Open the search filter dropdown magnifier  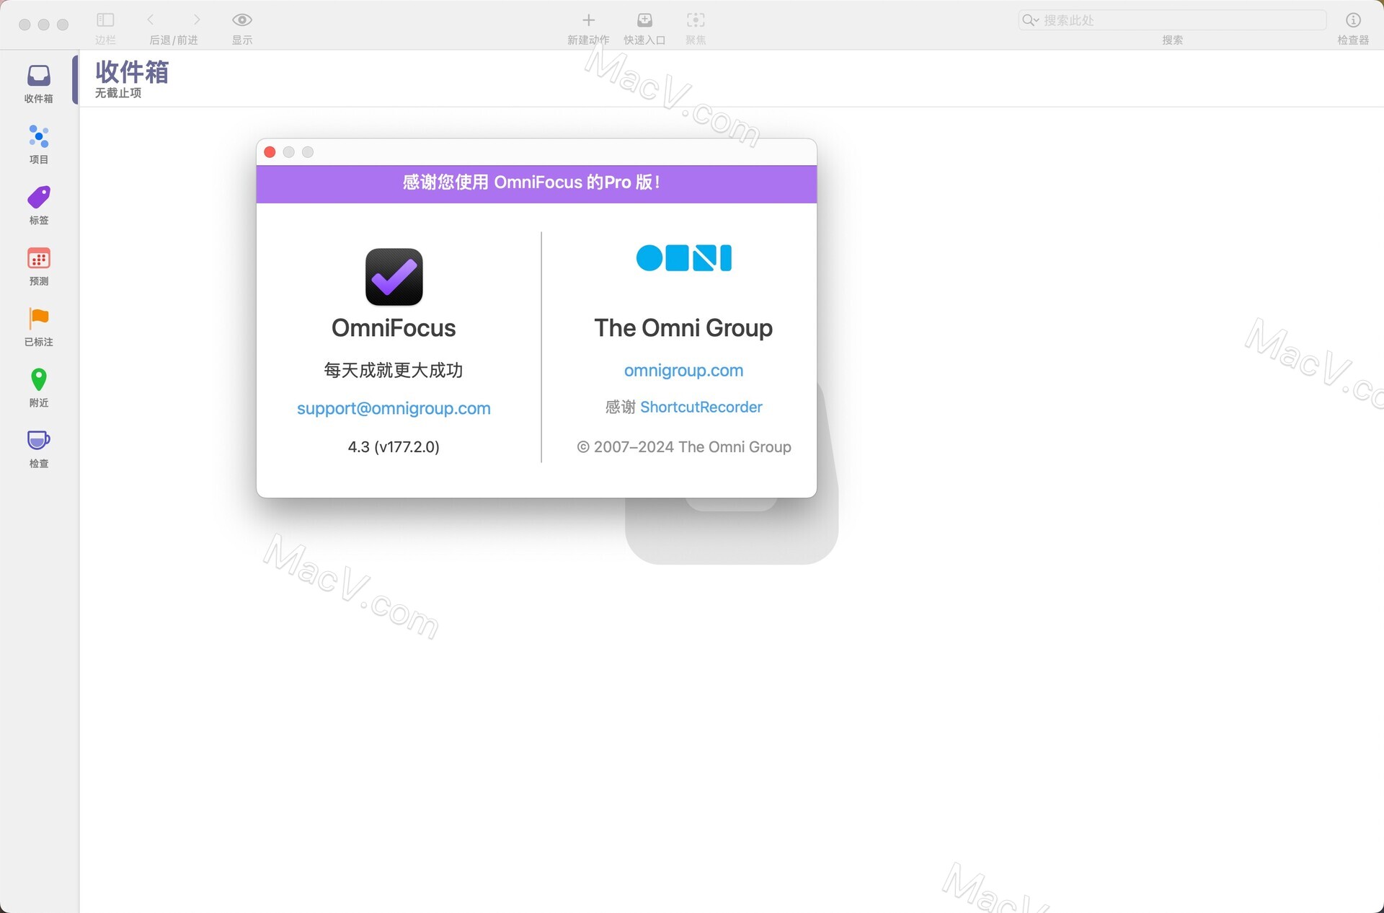click(x=1029, y=20)
